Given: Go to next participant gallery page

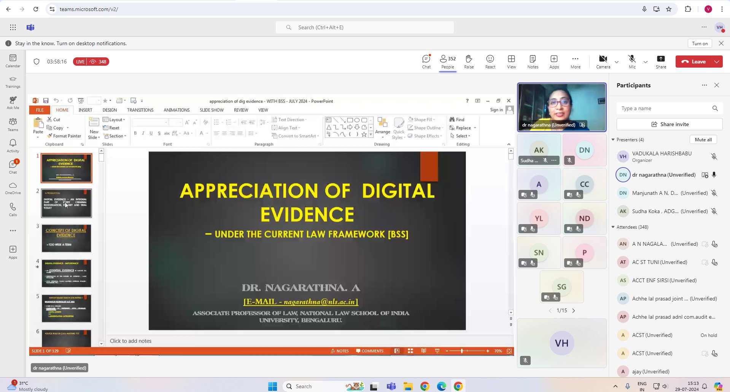Looking at the screenshot, I should coord(574,311).
